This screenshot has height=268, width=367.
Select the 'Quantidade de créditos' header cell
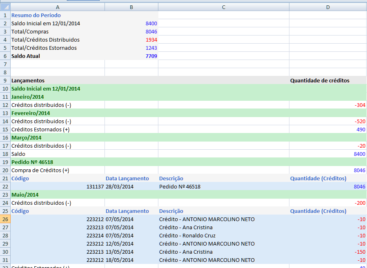[x=320, y=80]
